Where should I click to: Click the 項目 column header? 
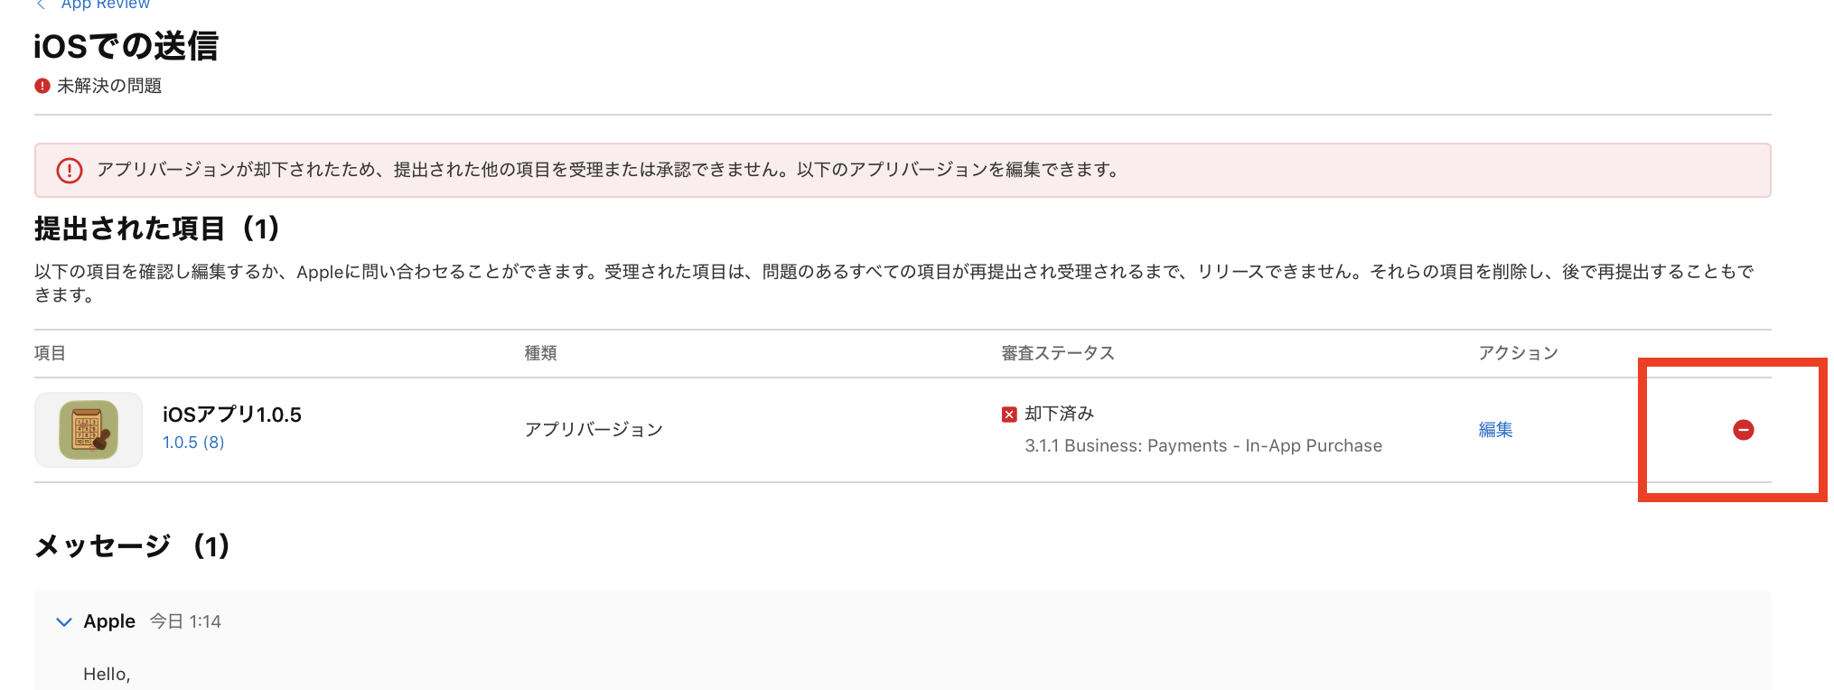tap(50, 353)
